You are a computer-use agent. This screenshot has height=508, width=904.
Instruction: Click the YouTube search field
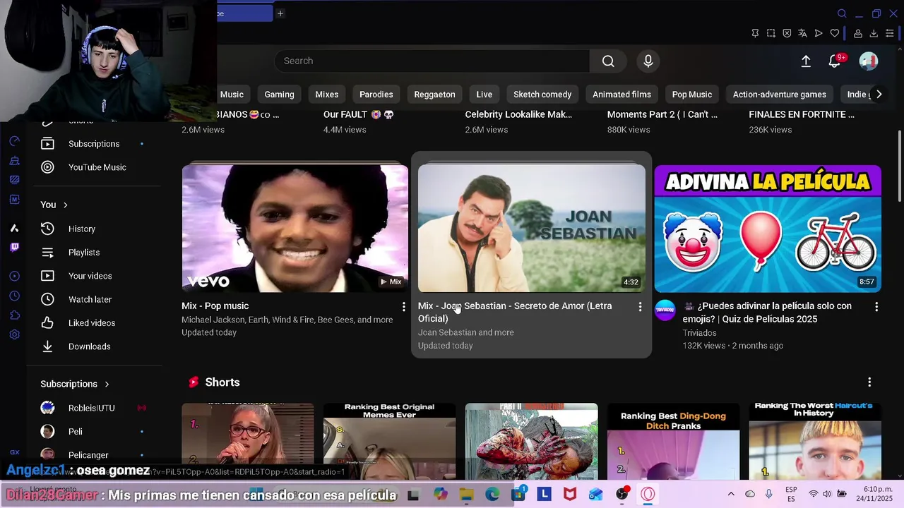pyautogui.click(x=432, y=61)
